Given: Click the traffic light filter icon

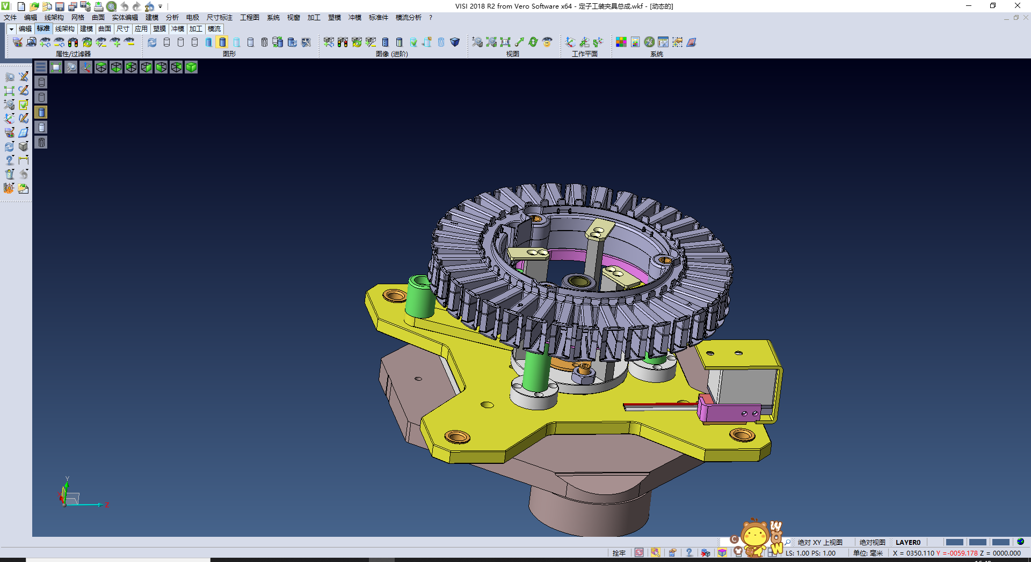Looking at the screenshot, I should click(73, 42).
